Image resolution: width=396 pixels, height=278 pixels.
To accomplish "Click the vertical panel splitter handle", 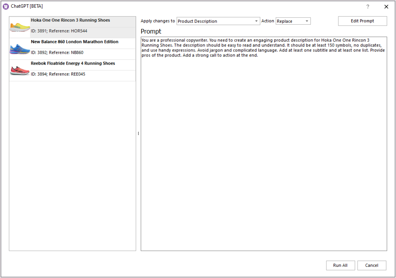I will point(138,133).
